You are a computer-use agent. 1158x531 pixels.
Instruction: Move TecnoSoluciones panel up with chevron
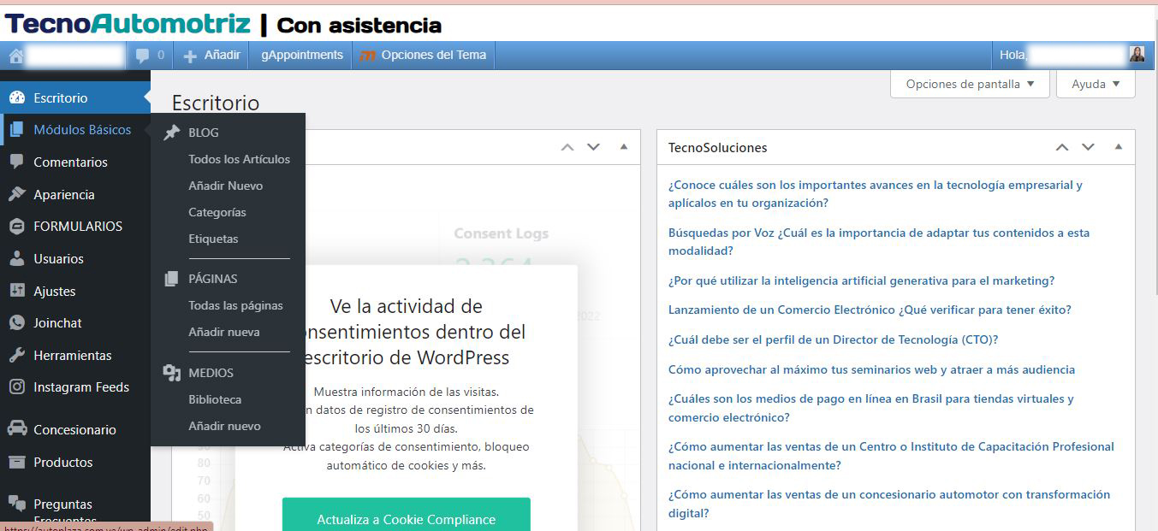pyautogui.click(x=1062, y=147)
